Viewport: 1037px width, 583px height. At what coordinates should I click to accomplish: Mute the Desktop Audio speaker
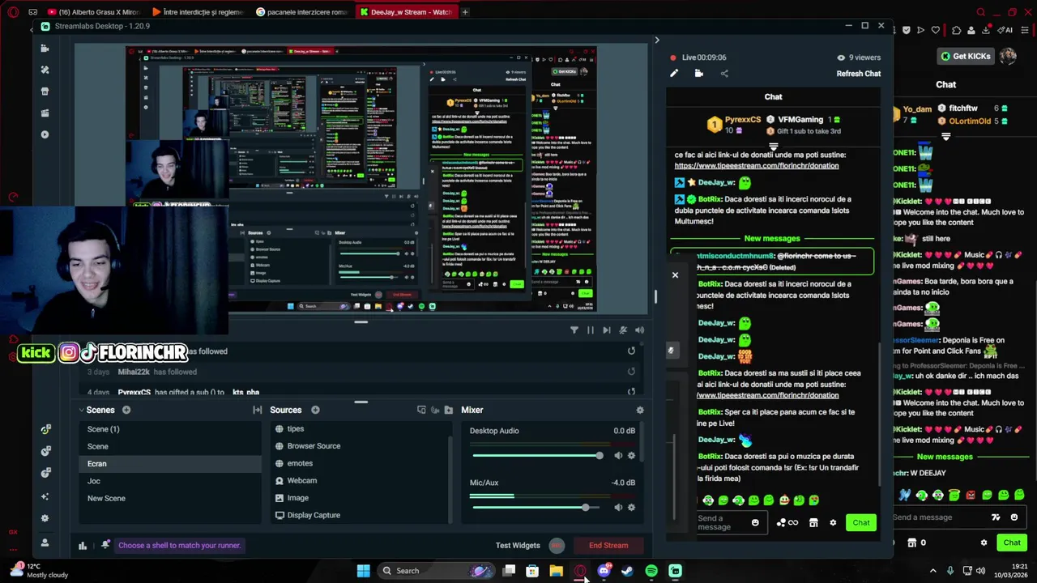click(x=618, y=456)
